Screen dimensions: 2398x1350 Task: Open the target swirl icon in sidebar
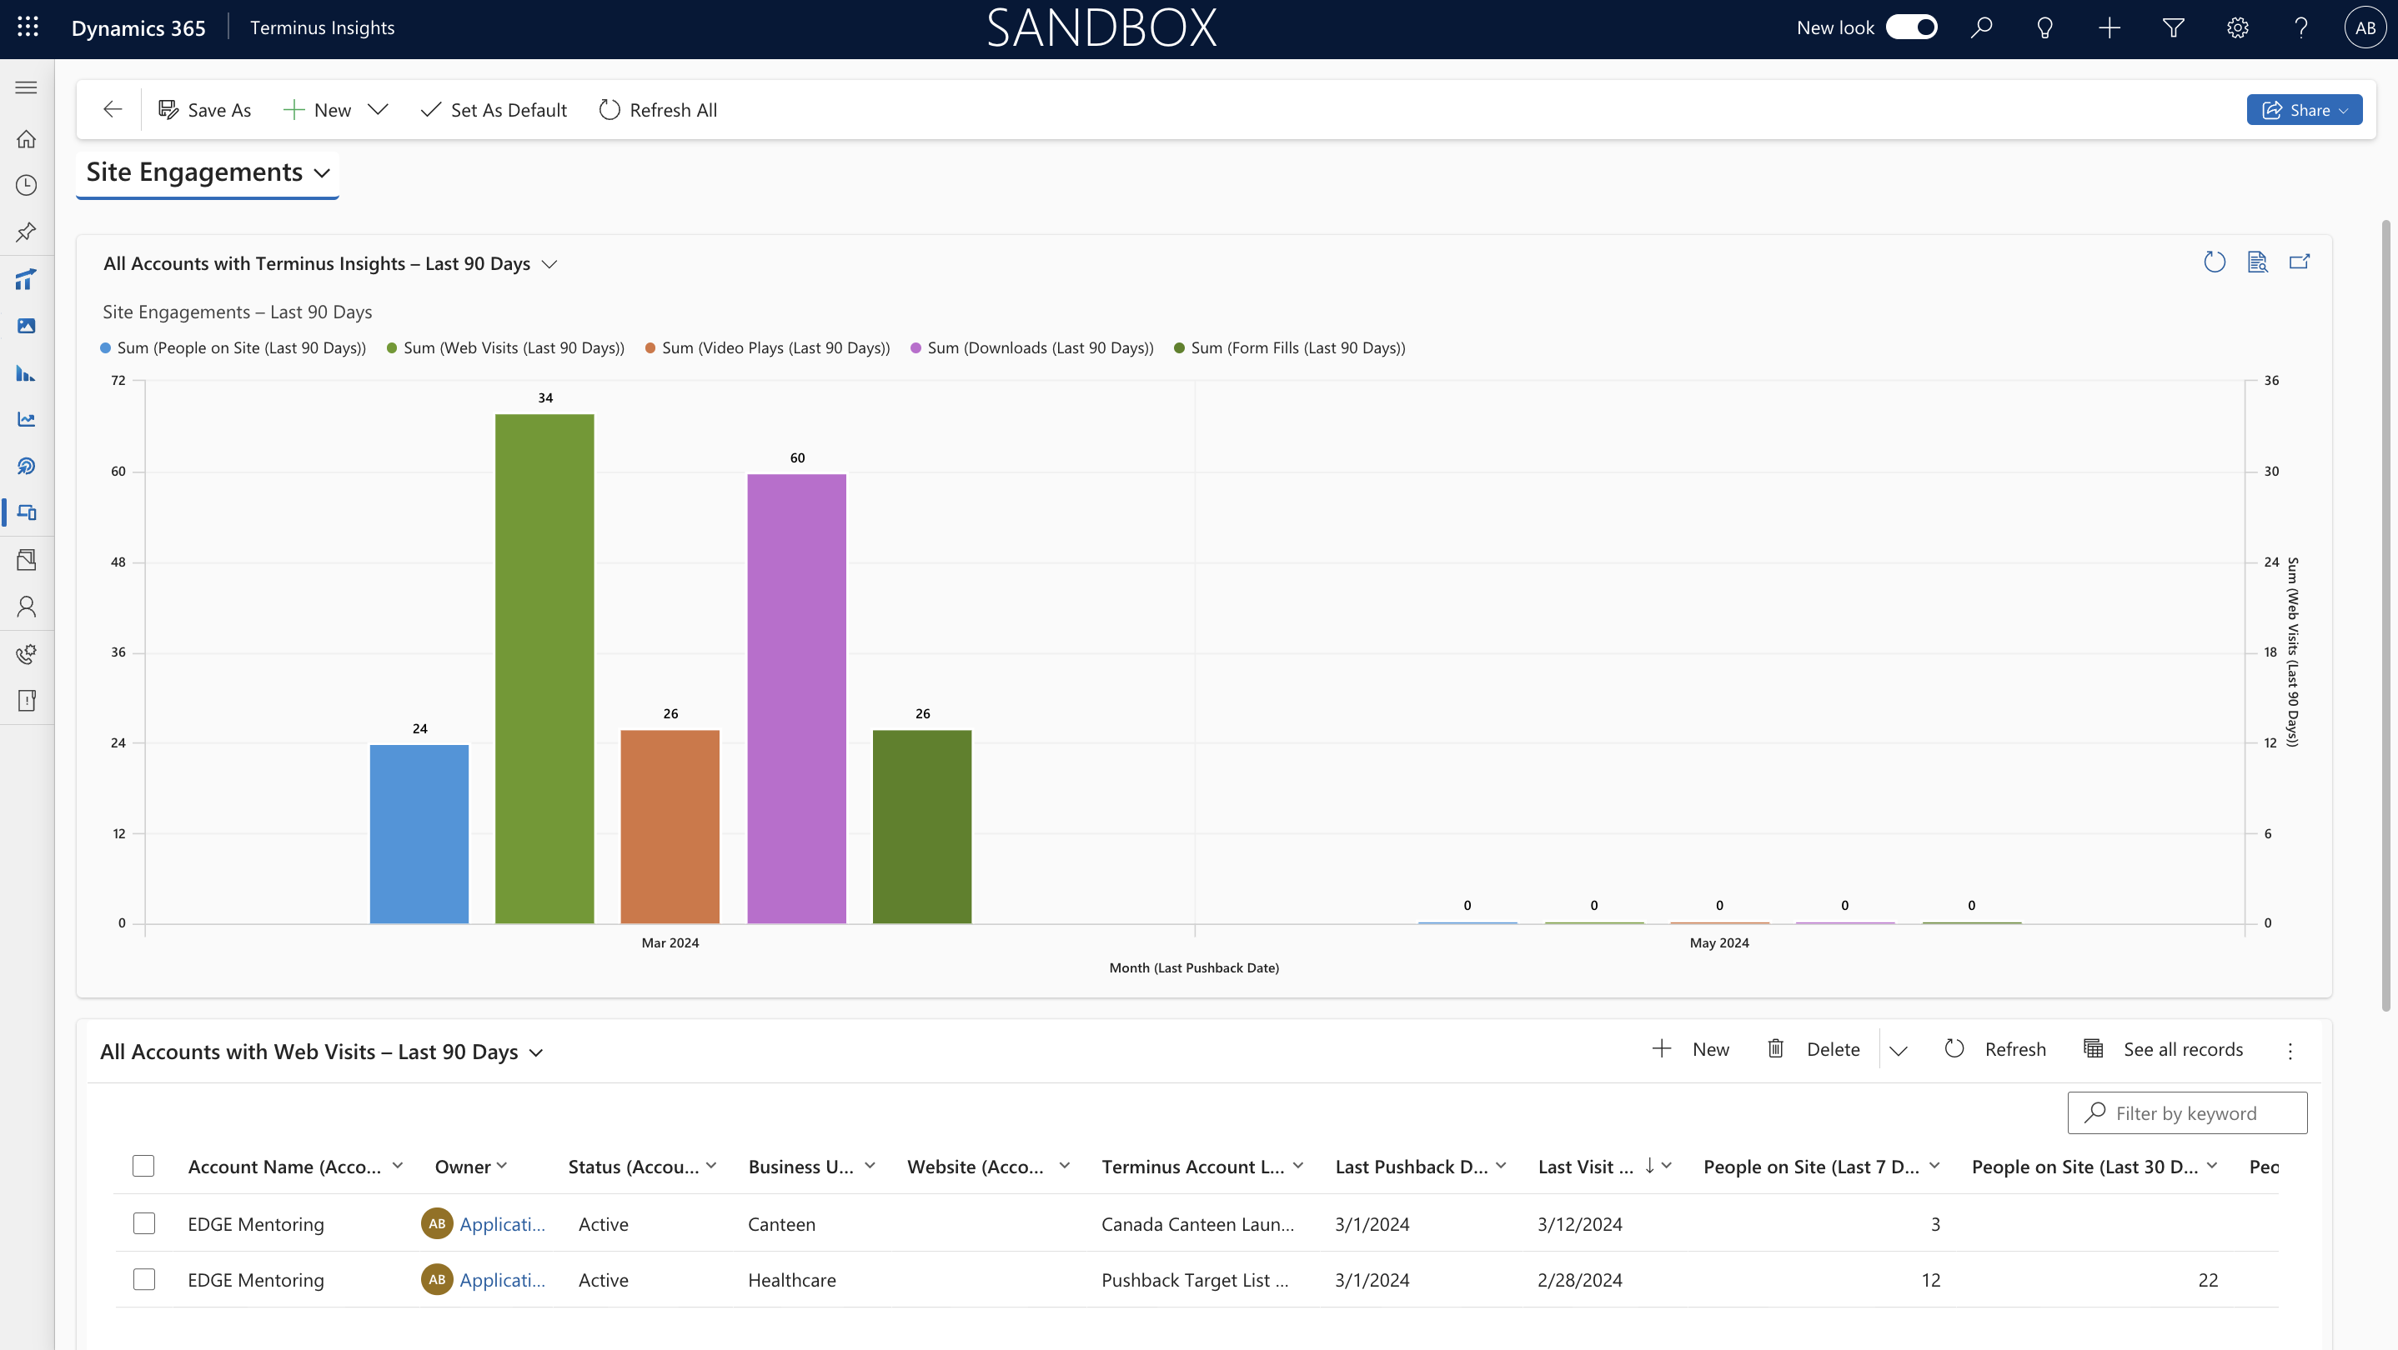(x=26, y=466)
